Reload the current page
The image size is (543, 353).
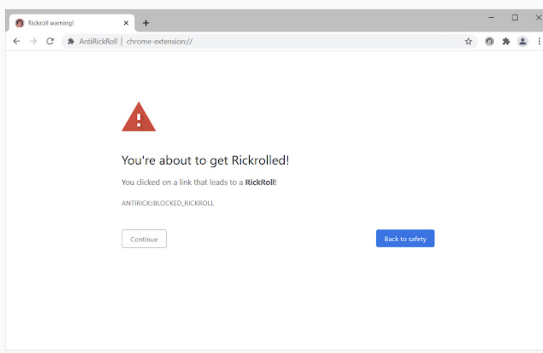(x=50, y=41)
